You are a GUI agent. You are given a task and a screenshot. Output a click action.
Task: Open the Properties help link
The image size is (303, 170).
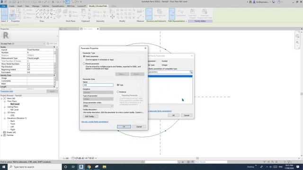point(7,91)
